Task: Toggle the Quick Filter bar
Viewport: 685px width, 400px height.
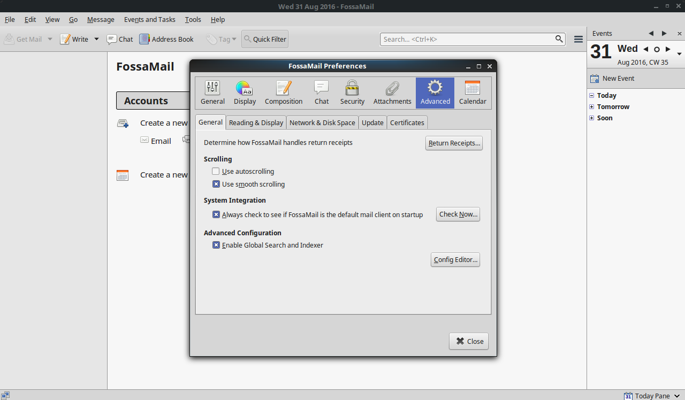Action: pos(265,39)
